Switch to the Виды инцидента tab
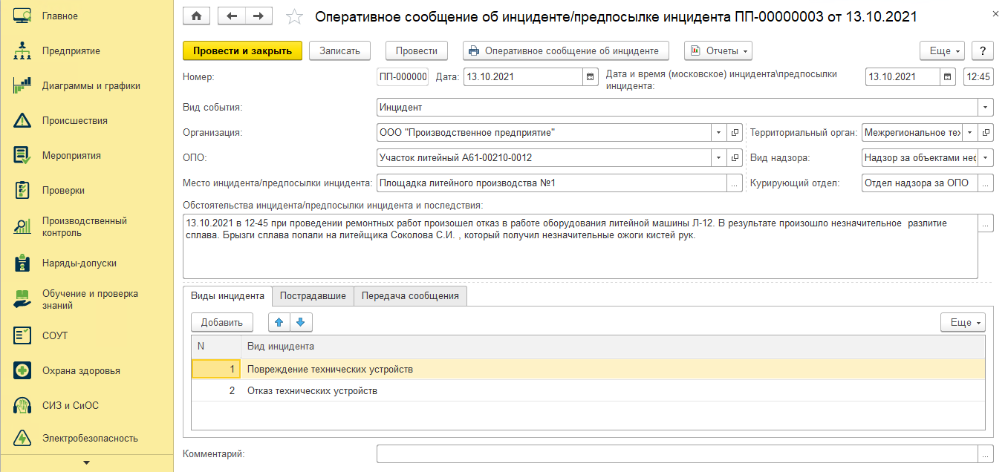The height and width of the screenshot is (472, 1008). point(227,295)
